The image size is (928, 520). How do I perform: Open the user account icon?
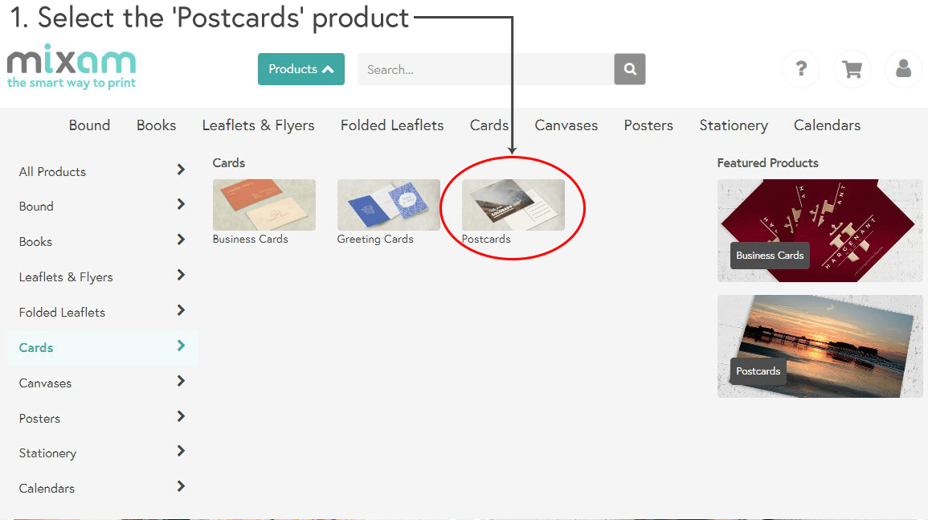(x=903, y=69)
